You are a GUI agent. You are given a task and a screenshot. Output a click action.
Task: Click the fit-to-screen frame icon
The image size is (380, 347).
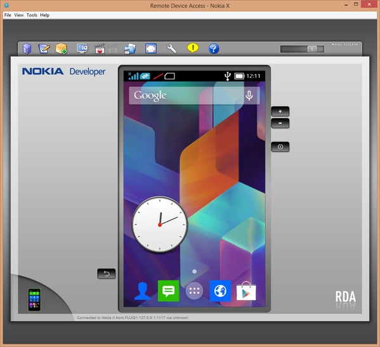coord(151,48)
